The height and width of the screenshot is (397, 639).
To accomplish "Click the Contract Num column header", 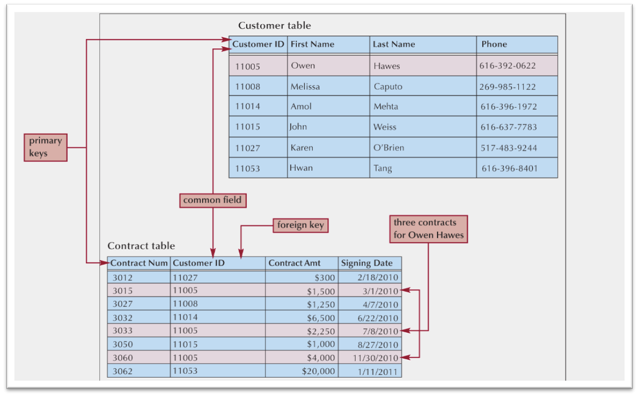I will (139, 263).
